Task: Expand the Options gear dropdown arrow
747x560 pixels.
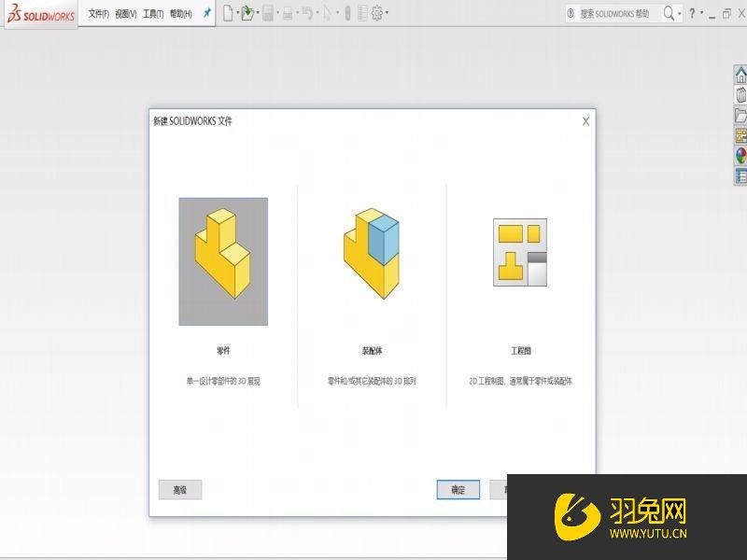Action: [387, 13]
